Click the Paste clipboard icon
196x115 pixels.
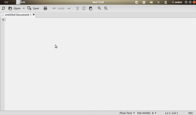click(91, 8)
